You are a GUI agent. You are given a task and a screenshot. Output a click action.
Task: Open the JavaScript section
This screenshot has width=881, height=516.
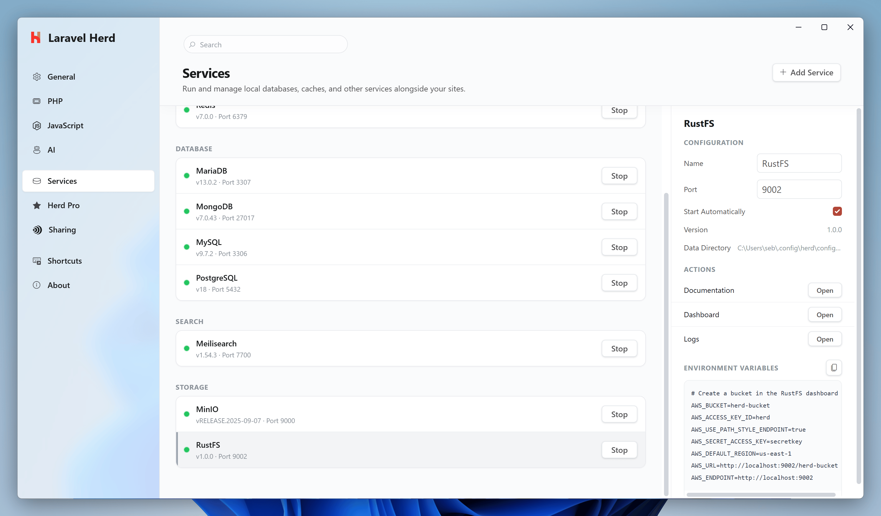pos(88,125)
